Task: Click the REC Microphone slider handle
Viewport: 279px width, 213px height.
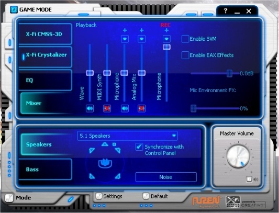Action: tap(166, 47)
